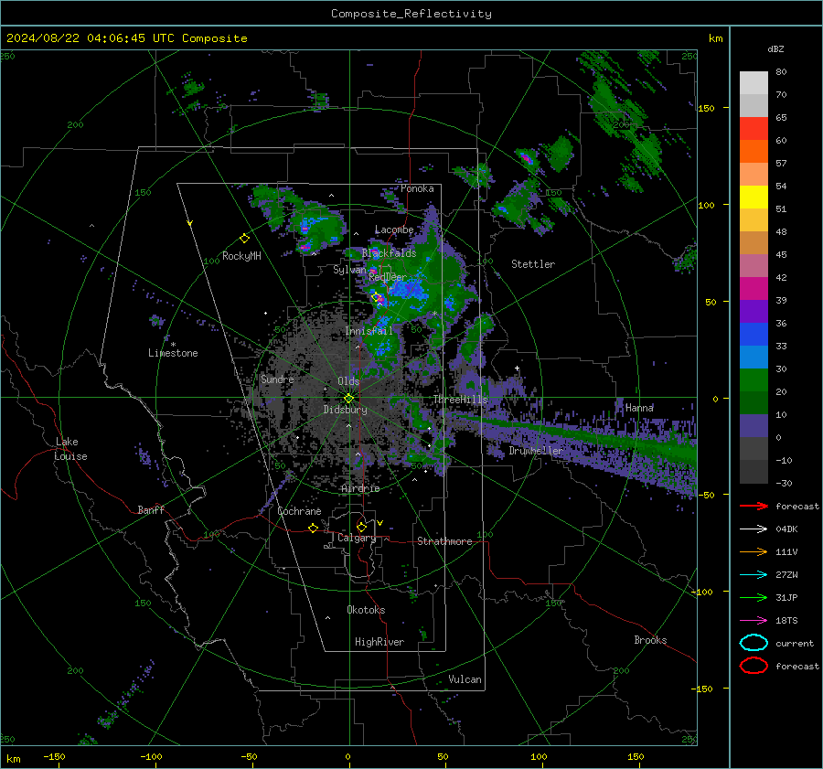Click the RockyMH label
The height and width of the screenshot is (769, 823).
click(241, 256)
